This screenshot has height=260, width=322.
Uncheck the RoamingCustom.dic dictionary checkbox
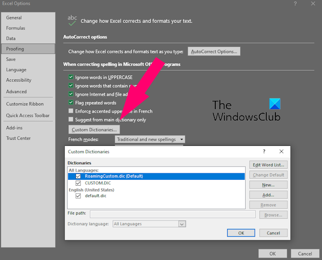(78, 176)
